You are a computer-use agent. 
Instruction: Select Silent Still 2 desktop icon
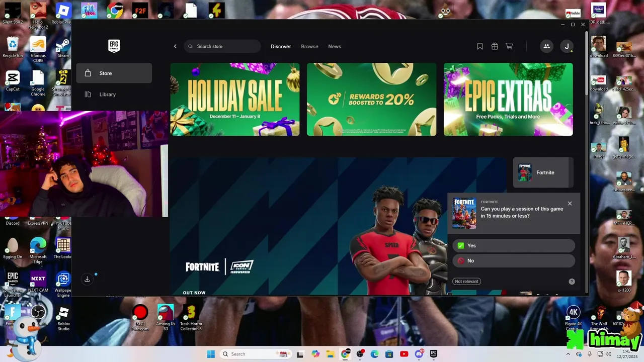pos(13,13)
